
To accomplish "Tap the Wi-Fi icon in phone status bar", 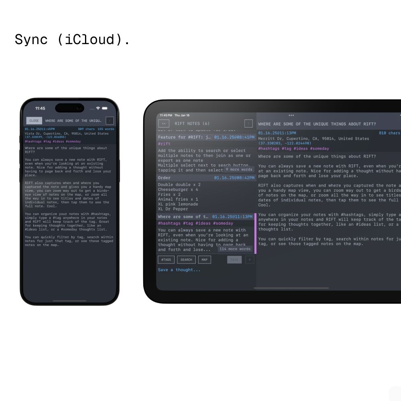I will (x=98, y=108).
